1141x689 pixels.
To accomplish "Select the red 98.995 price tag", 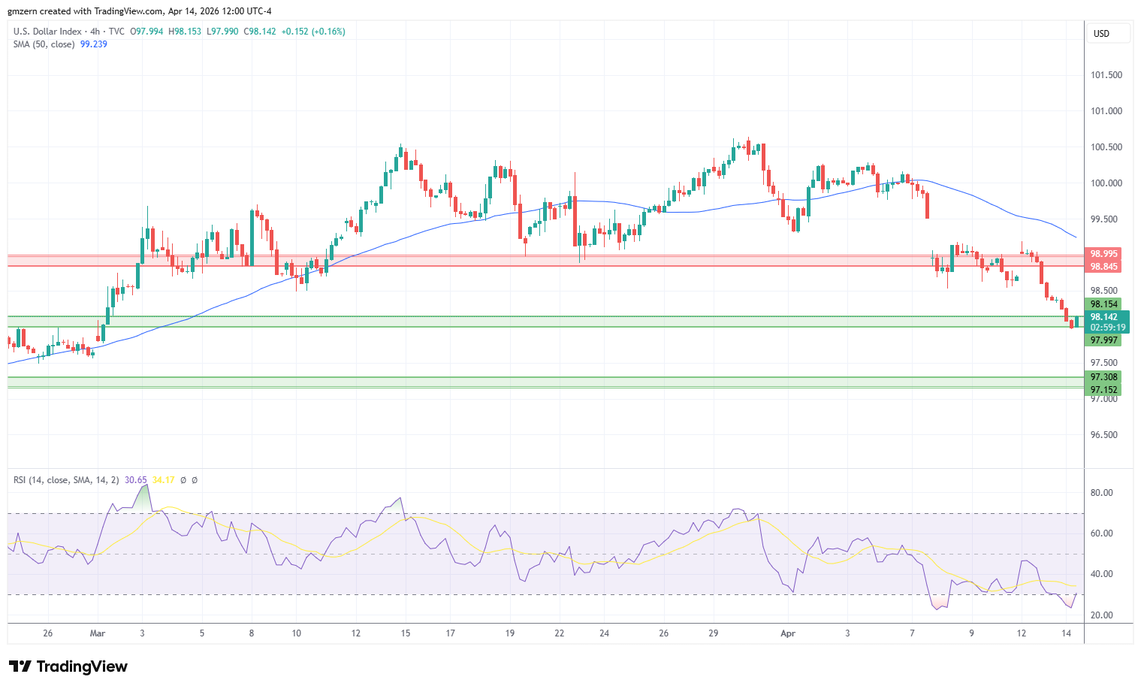I will pyautogui.click(x=1103, y=254).
